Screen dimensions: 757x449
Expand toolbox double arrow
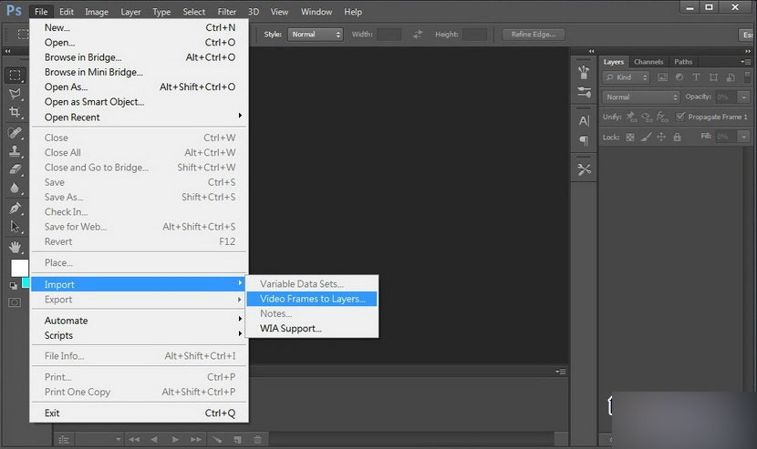click(x=7, y=51)
